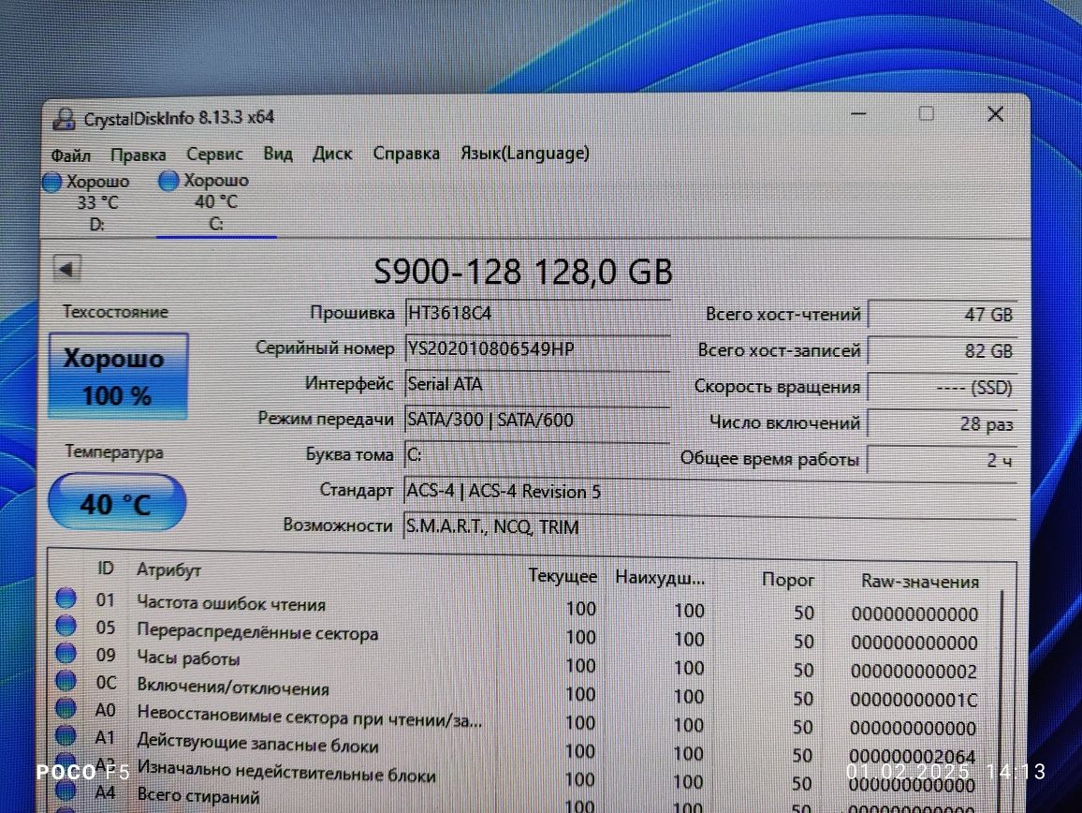Select disk C: with 40 °C status

click(215, 202)
